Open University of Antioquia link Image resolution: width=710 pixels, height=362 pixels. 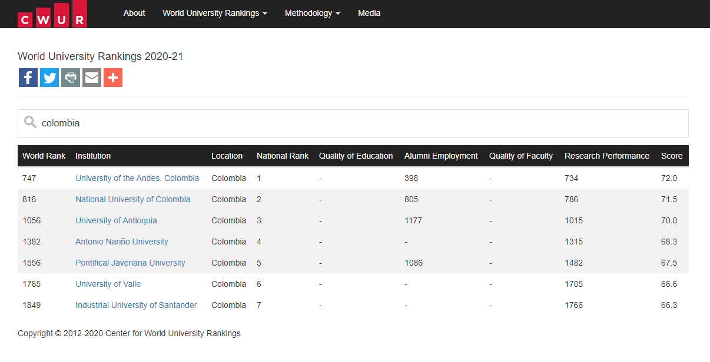coord(116,220)
